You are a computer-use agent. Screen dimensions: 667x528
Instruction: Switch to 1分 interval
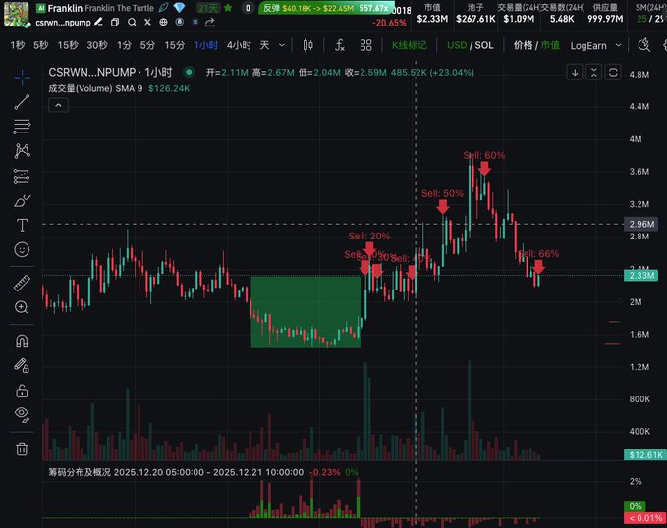coord(124,45)
